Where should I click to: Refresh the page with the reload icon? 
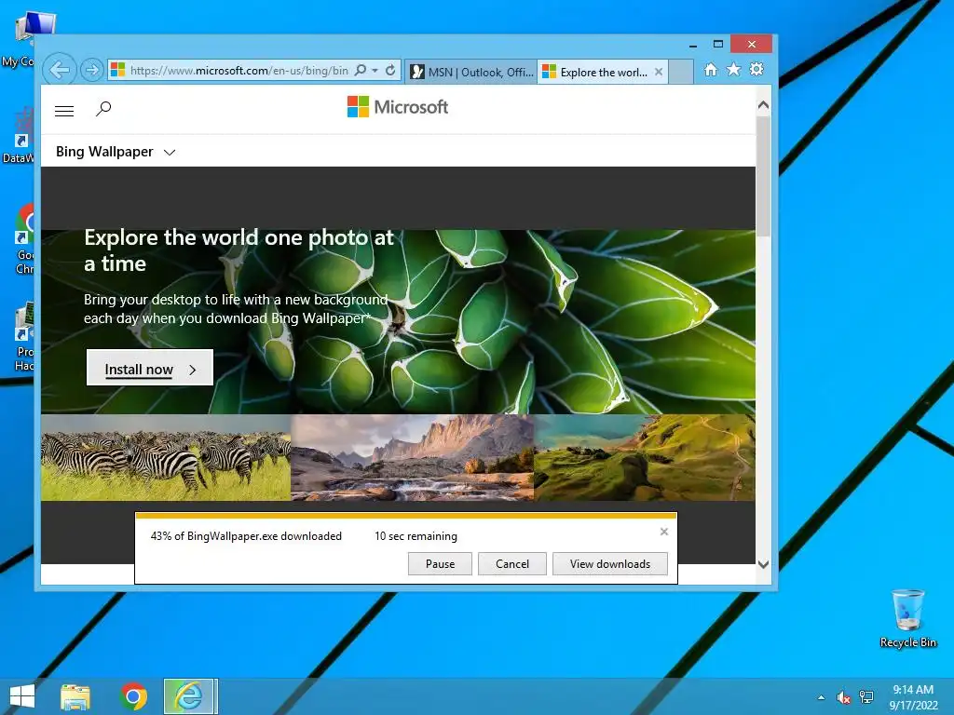pyautogui.click(x=390, y=71)
